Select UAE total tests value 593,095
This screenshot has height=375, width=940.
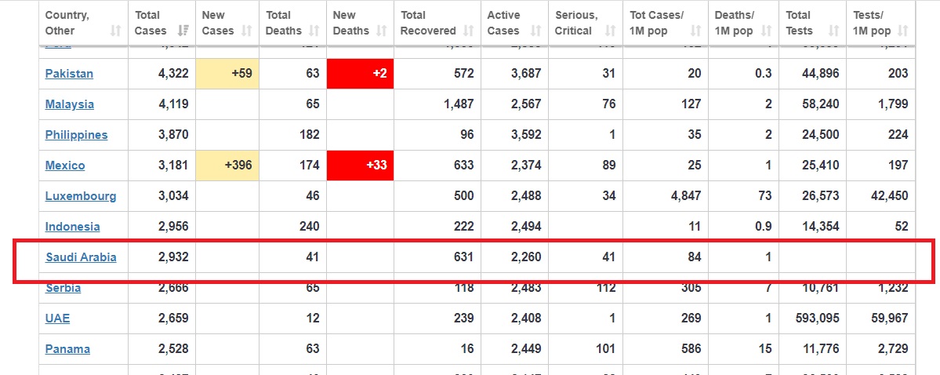pos(816,319)
